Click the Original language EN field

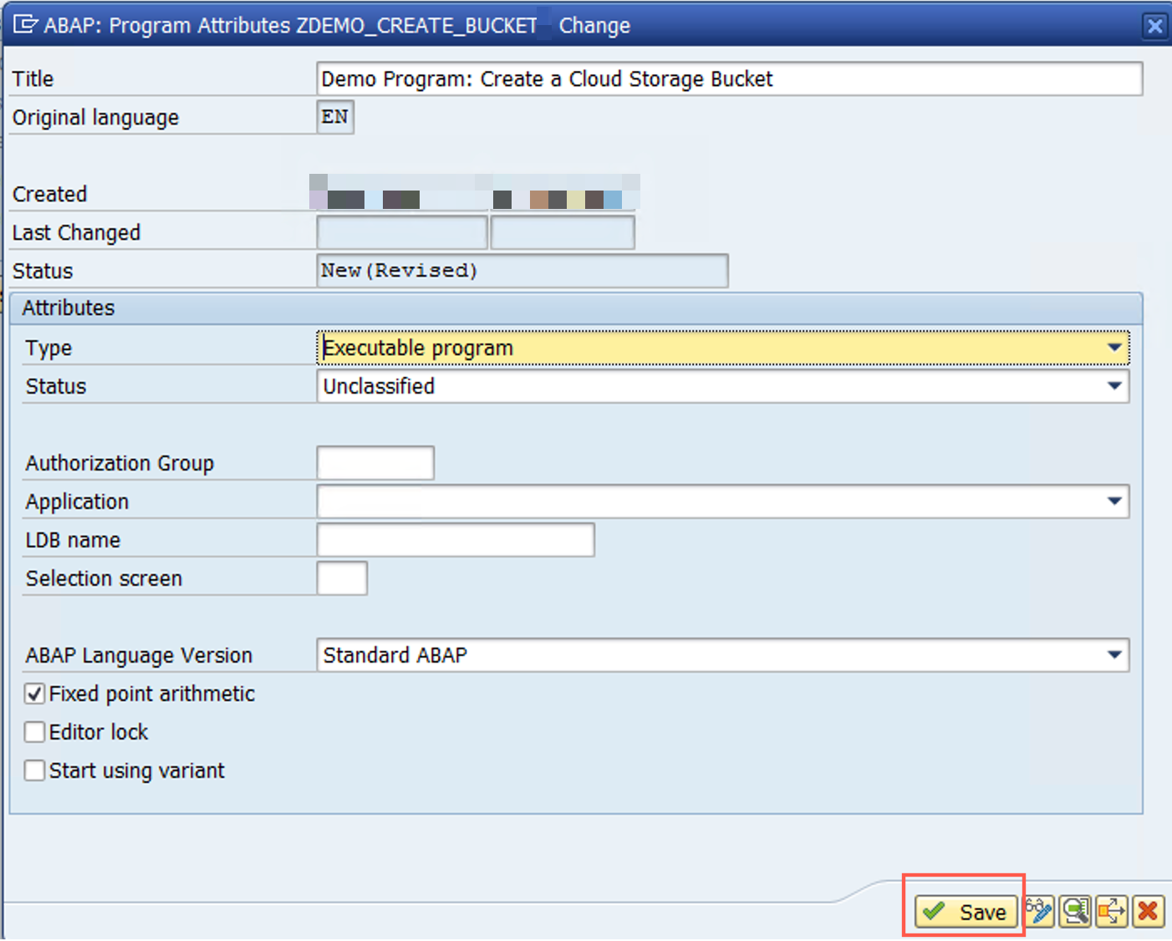pyautogui.click(x=335, y=117)
